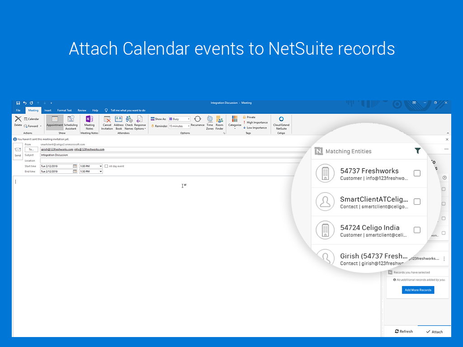The image size is (463, 347).
Task: Click the Redo icon in title bar
Action: (x=31, y=103)
